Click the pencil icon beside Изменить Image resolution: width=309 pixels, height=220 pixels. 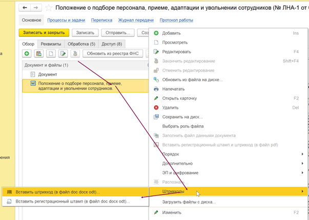click(x=156, y=212)
